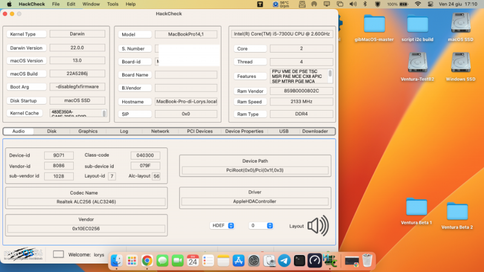
Task: Open the Window menu
Action: point(91,4)
